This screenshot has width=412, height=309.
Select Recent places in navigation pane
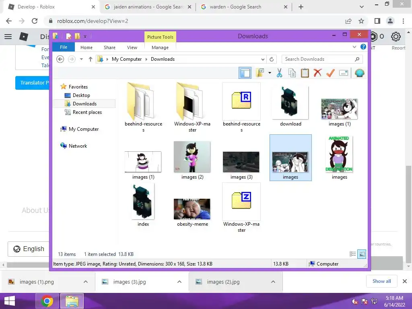87,112
